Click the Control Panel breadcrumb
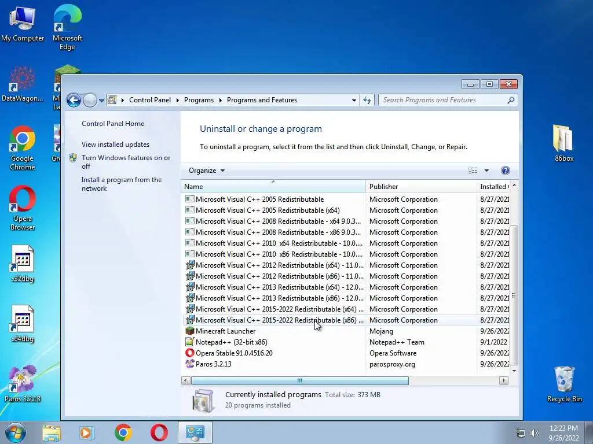Image resolution: width=593 pixels, height=444 pixels. click(150, 100)
